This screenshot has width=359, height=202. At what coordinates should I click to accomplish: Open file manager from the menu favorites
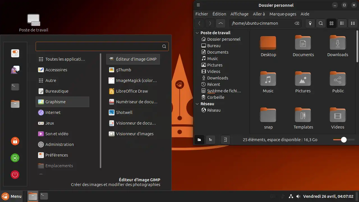tap(15, 104)
